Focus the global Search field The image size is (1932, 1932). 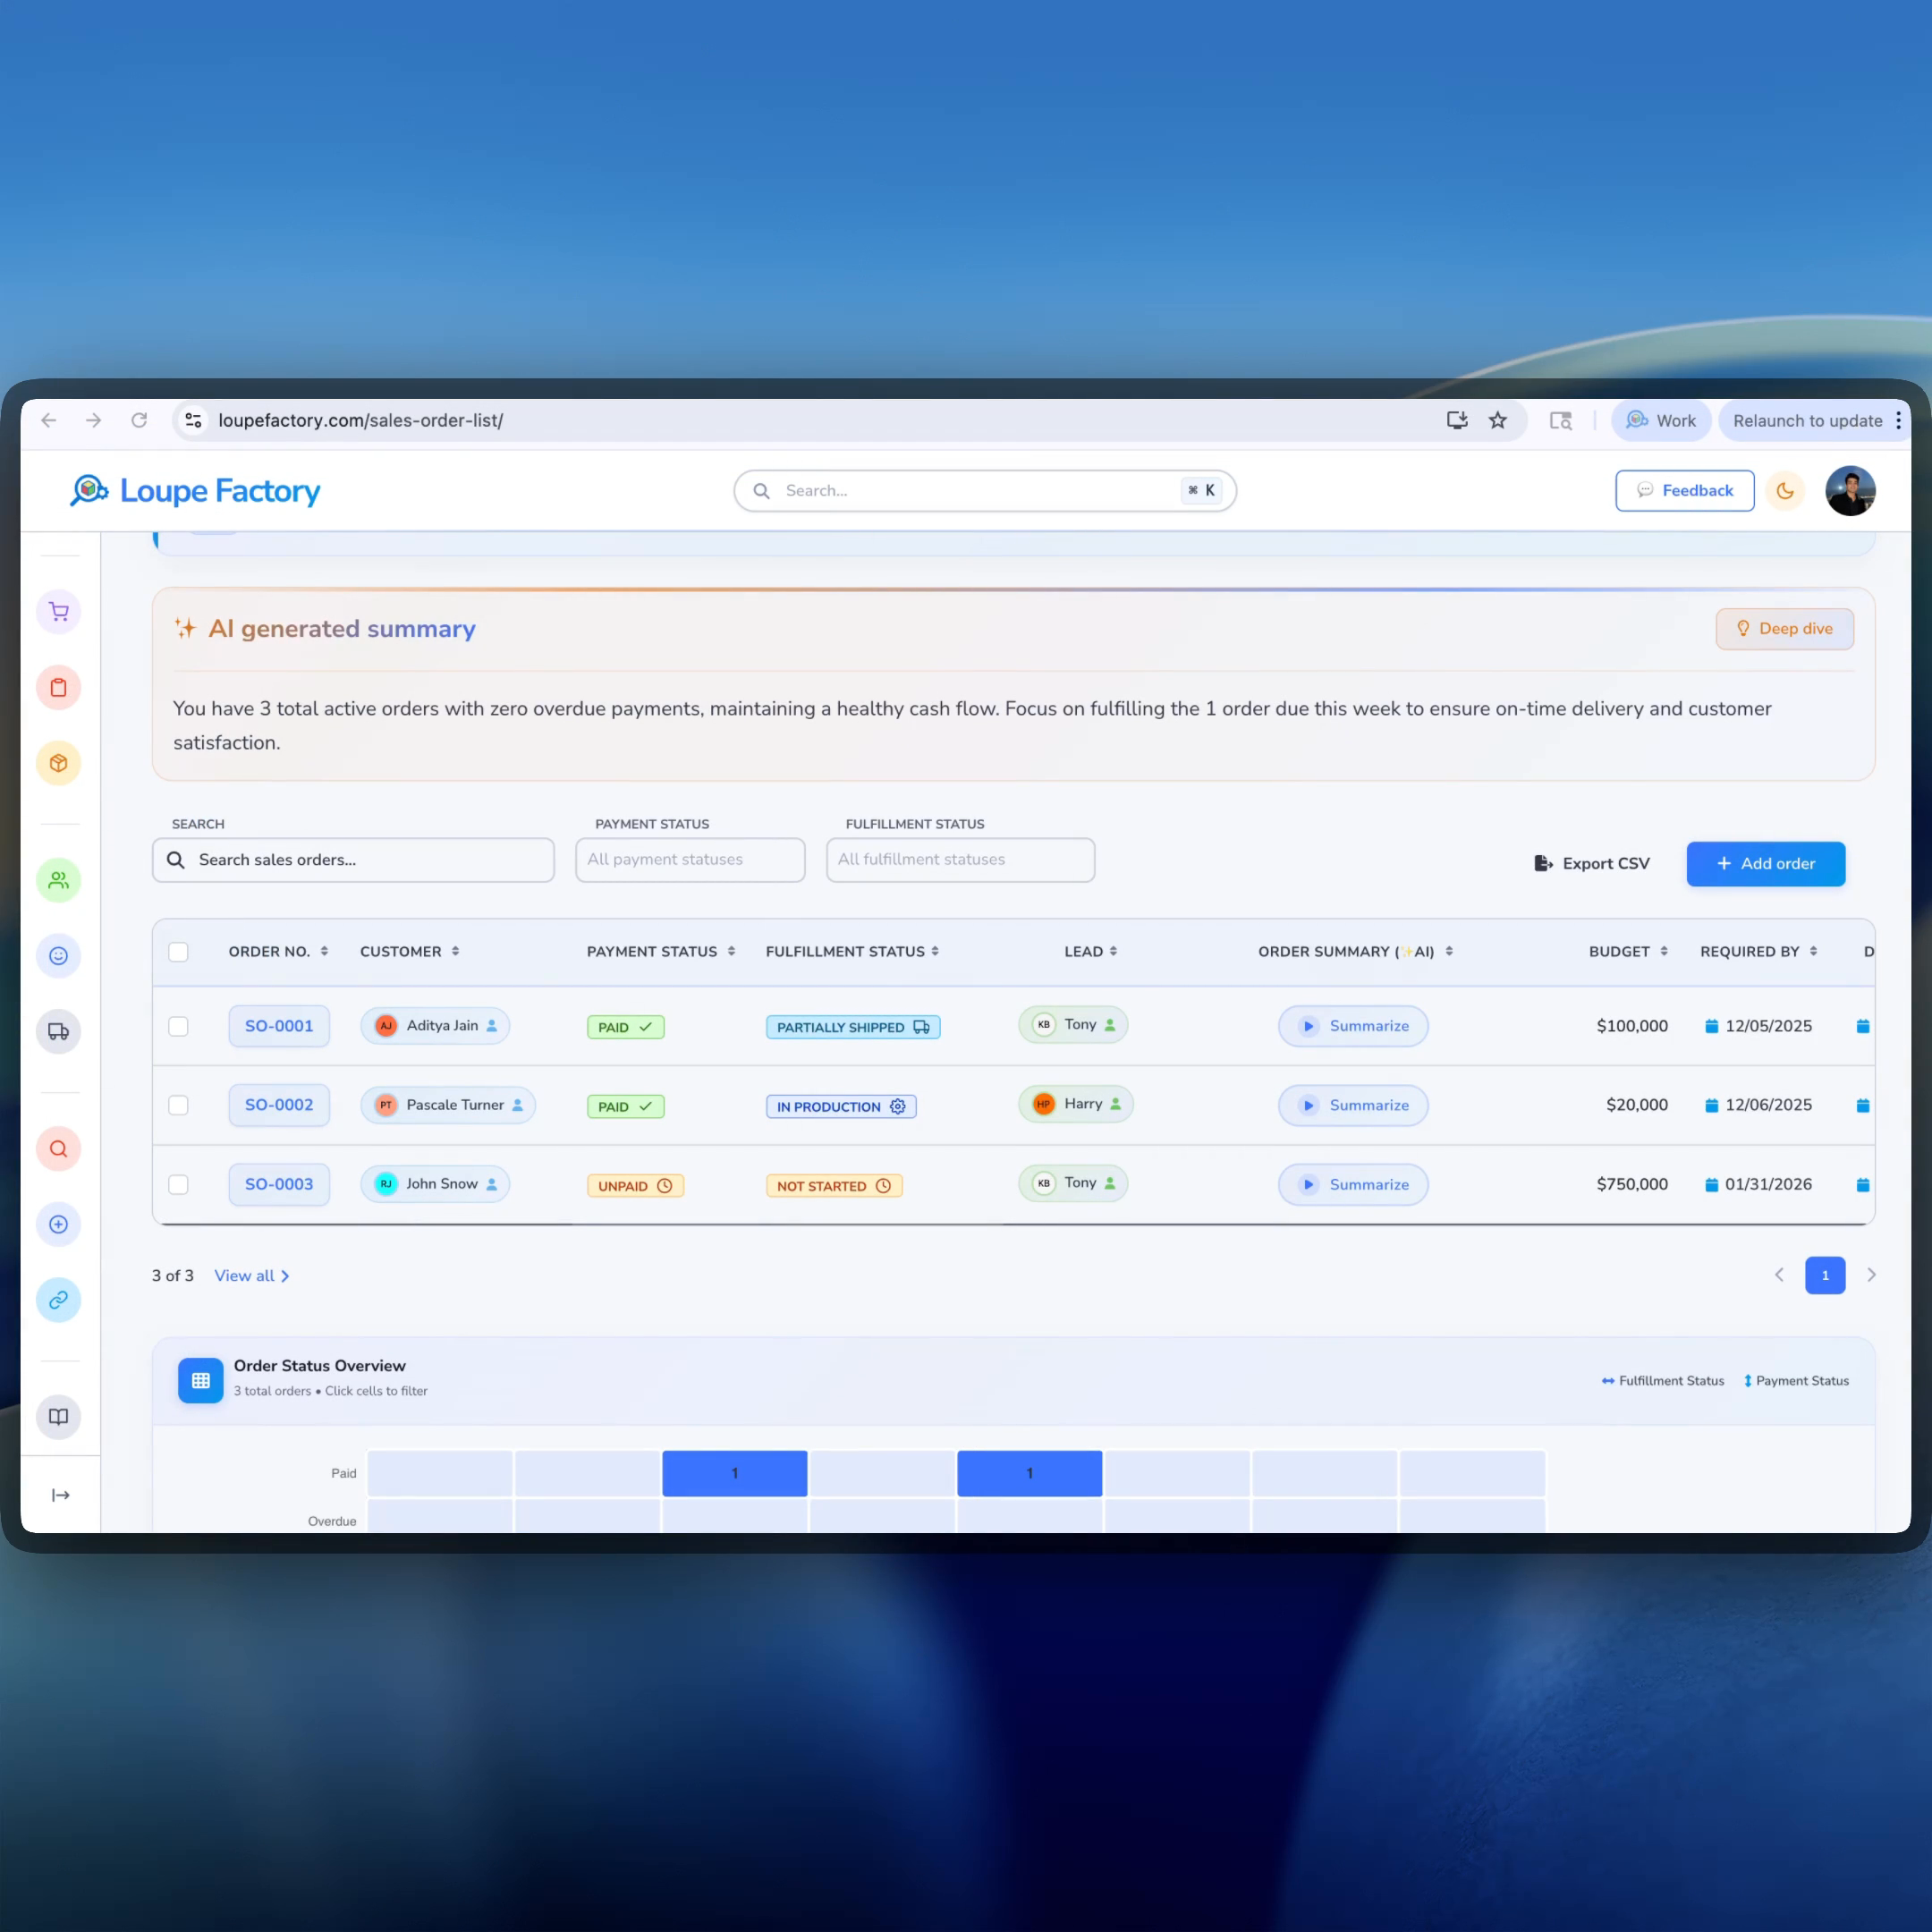(985, 491)
